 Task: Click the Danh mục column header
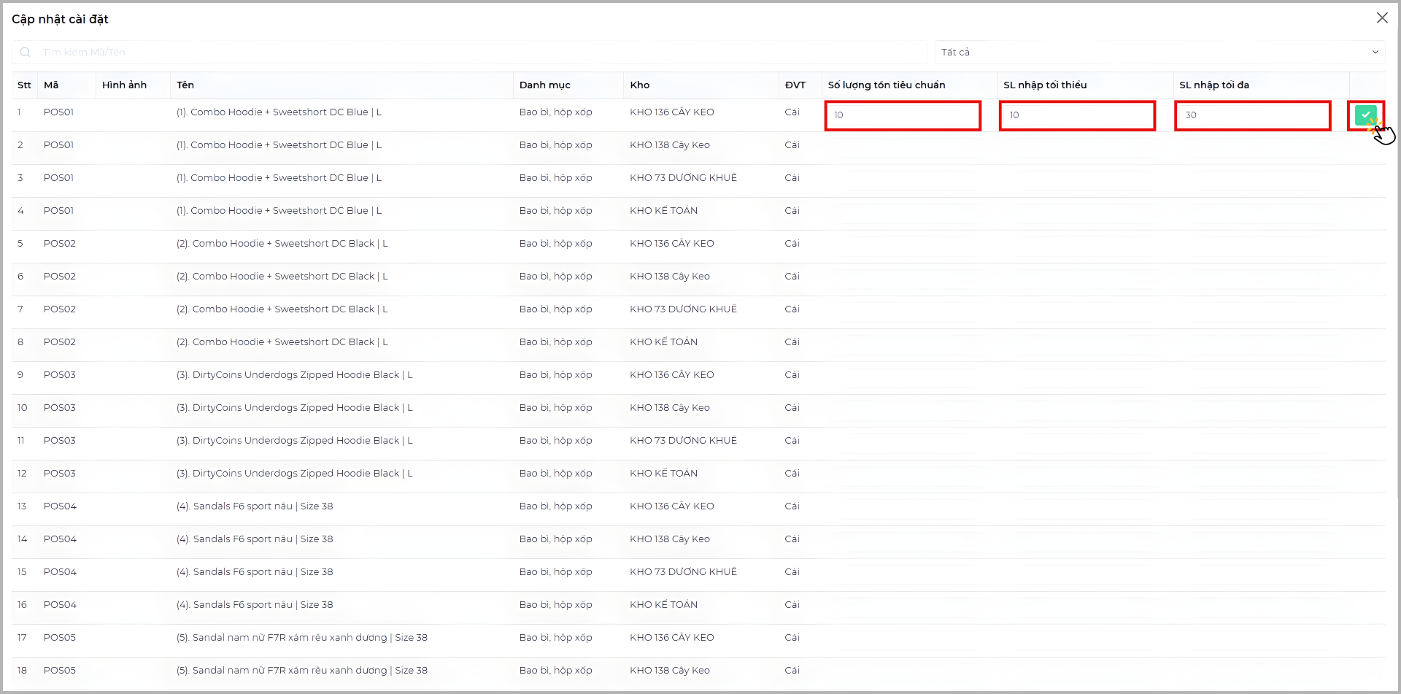point(544,85)
